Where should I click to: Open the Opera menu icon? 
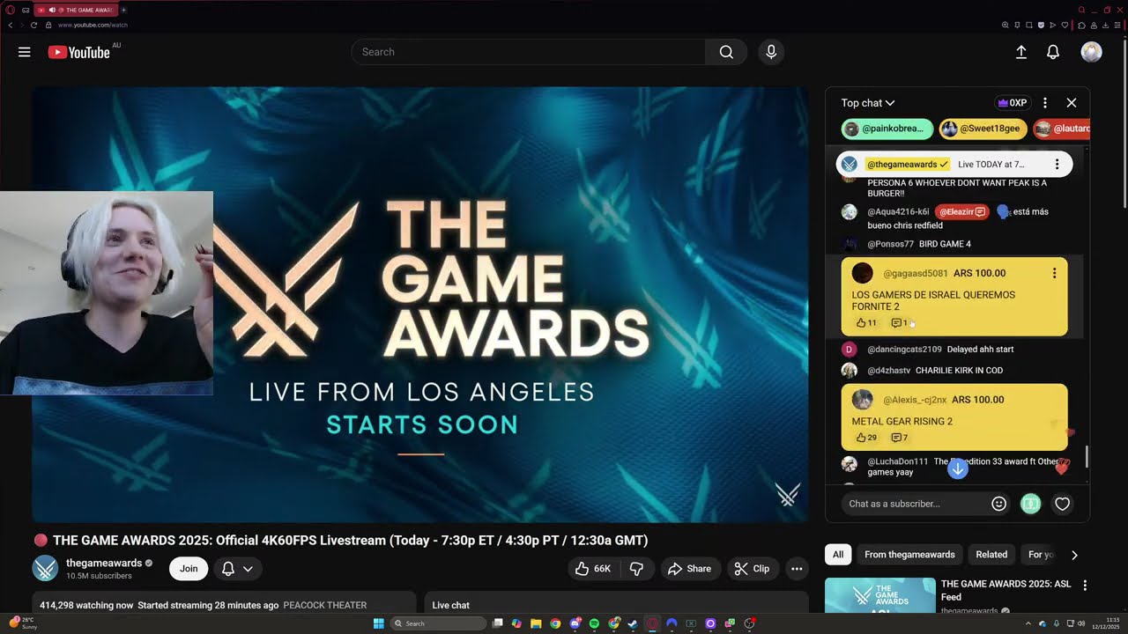coord(11,10)
